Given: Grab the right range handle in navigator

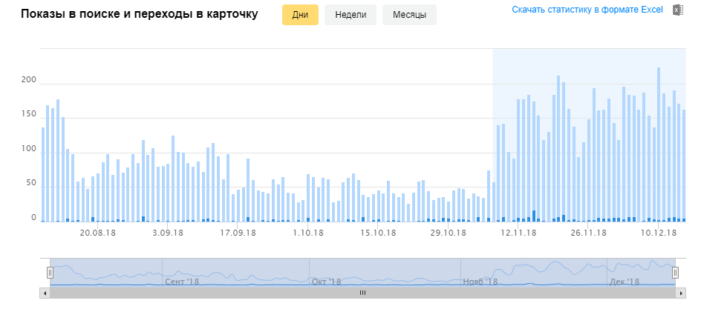Looking at the screenshot, I should 676,272.
